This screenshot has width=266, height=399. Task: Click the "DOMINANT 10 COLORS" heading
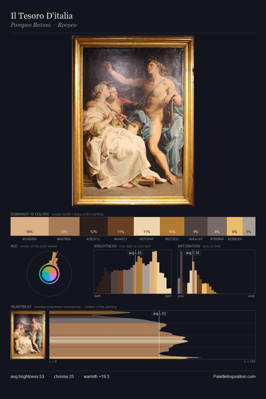click(30, 214)
